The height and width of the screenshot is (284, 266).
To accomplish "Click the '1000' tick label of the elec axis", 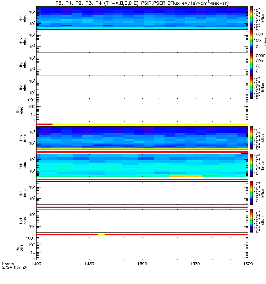I will [x=31, y=100].
